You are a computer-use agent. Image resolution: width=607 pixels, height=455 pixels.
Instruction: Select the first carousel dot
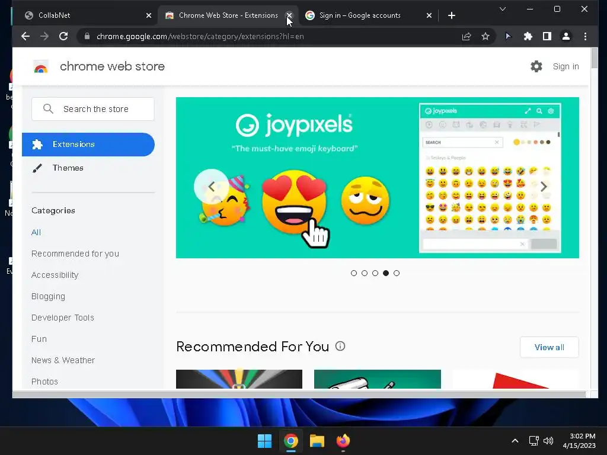coord(354,273)
